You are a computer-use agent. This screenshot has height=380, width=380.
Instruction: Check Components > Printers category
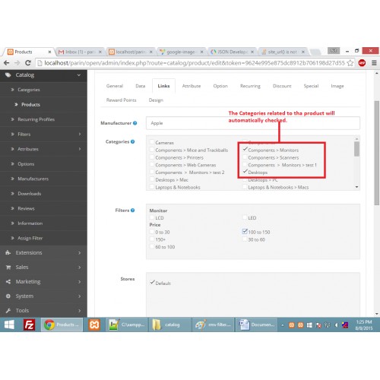[152, 157]
